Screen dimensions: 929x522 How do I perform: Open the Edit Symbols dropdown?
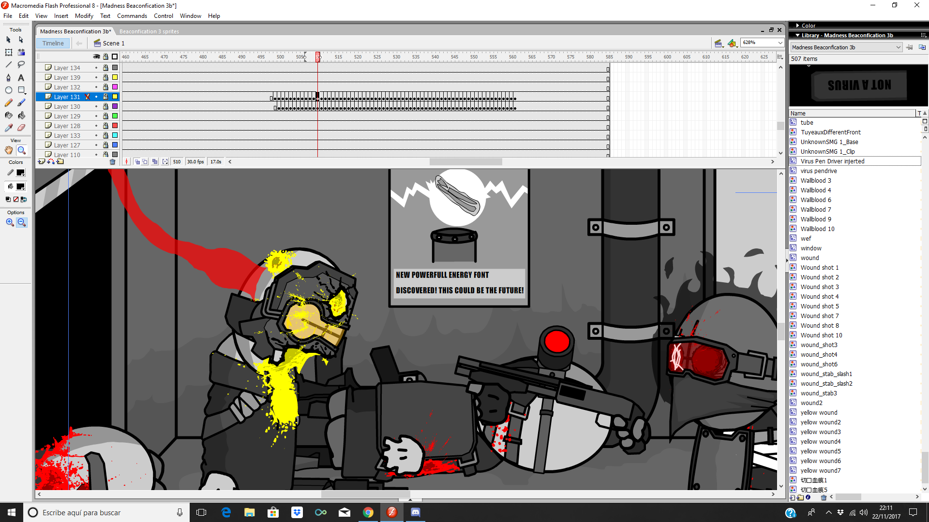point(733,43)
